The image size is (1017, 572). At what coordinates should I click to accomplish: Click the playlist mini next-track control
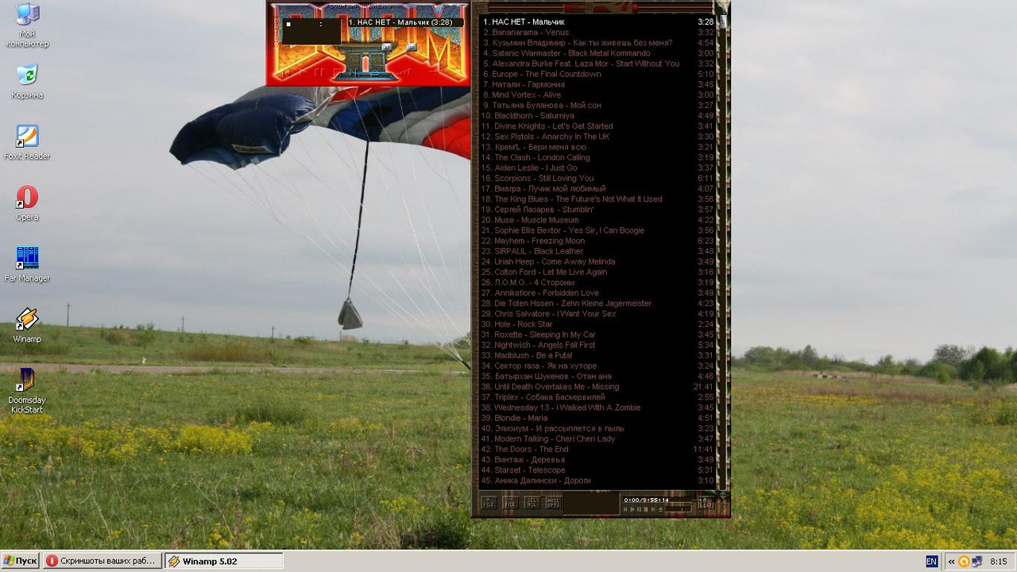[x=653, y=509]
